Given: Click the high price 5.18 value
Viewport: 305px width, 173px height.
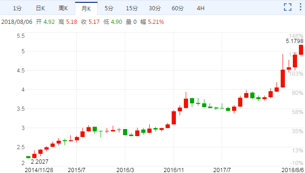Looking at the screenshot, I should click(72, 22).
